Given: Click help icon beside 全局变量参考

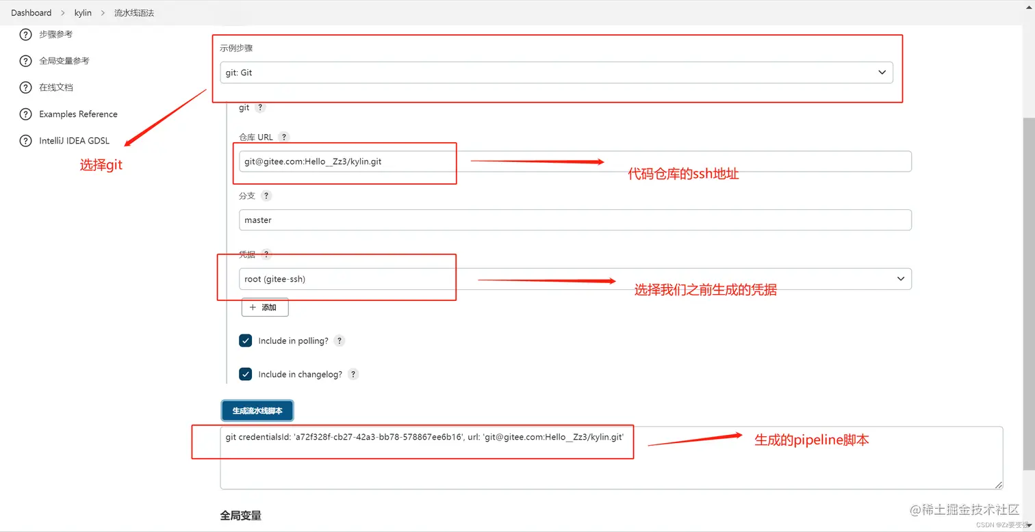Looking at the screenshot, I should coord(26,61).
